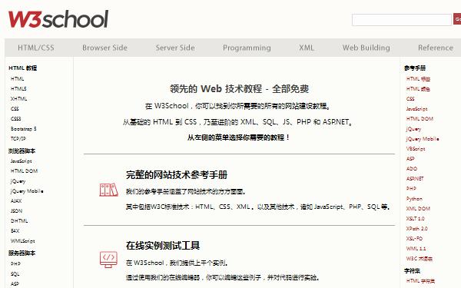
Task: Open ASP under the 服务器脚本 section
Action: click(15, 284)
